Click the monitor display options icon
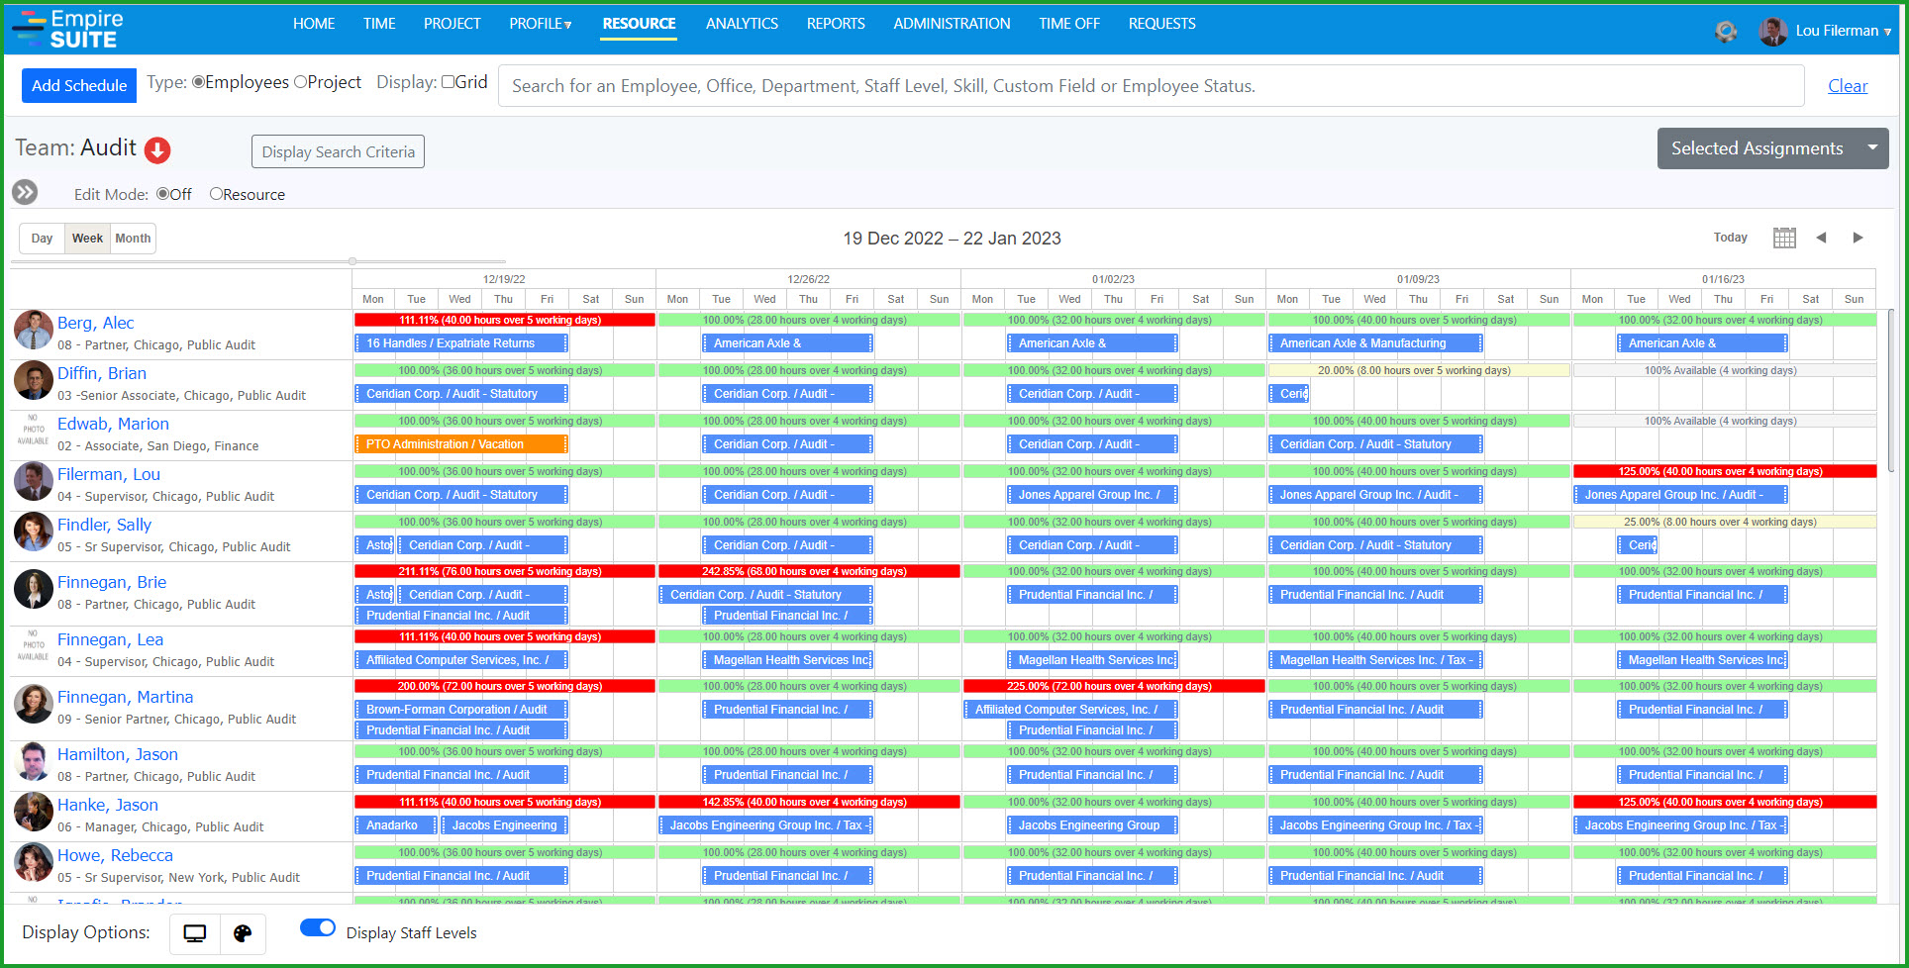The image size is (1909, 968). coord(195,933)
